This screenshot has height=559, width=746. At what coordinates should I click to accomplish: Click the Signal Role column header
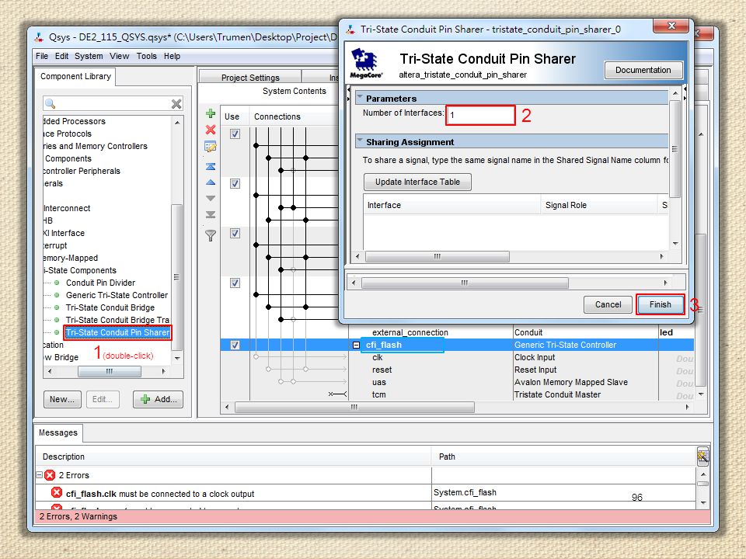[599, 205]
